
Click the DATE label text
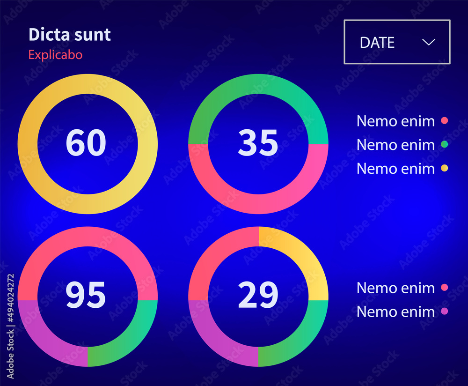(377, 43)
